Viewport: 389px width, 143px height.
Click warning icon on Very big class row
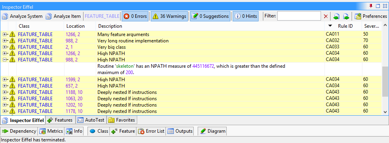click(x=12, y=47)
